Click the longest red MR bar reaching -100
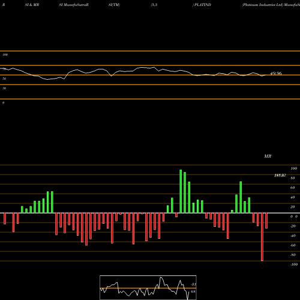The image size is (300, 300). (x=262, y=237)
